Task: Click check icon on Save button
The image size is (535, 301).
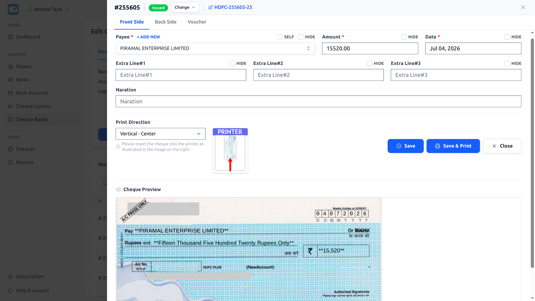Action: 399,146
